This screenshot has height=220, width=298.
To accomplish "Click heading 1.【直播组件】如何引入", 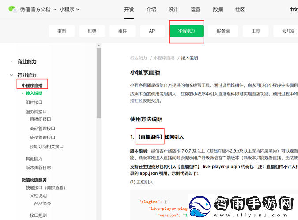I will pos(157,137).
